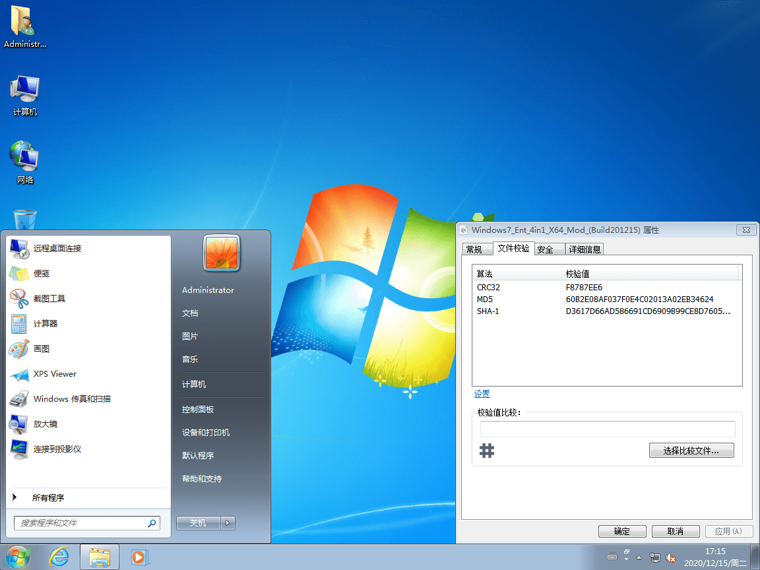Switch to the 常规 tab in Properties
This screenshot has width=760, height=570.
(x=476, y=249)
